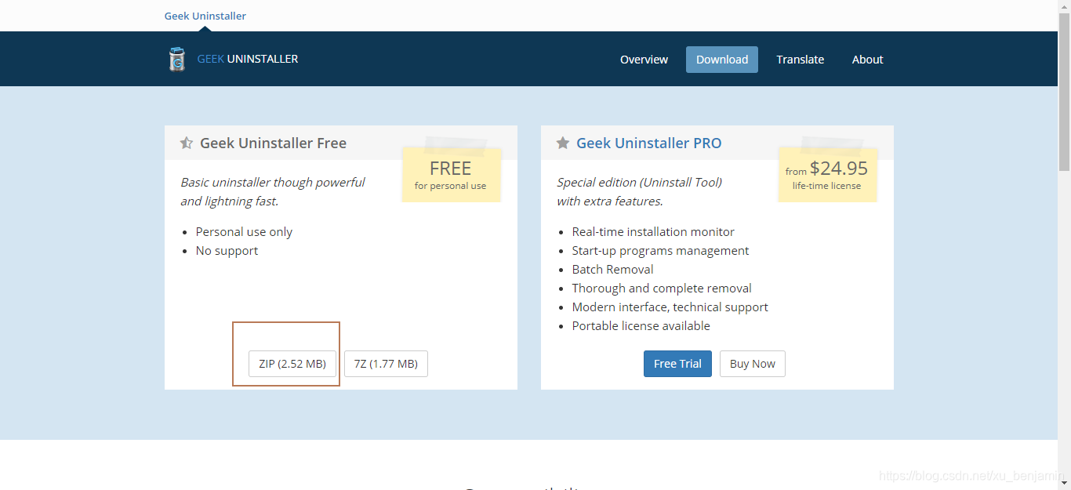Open the Geek Uninstaller PRO heading link
Viewport: 1071px width, 490px height.
click(x=649, y=143)
